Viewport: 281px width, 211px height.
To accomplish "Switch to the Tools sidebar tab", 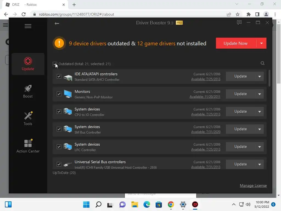I will click(28, 119).
